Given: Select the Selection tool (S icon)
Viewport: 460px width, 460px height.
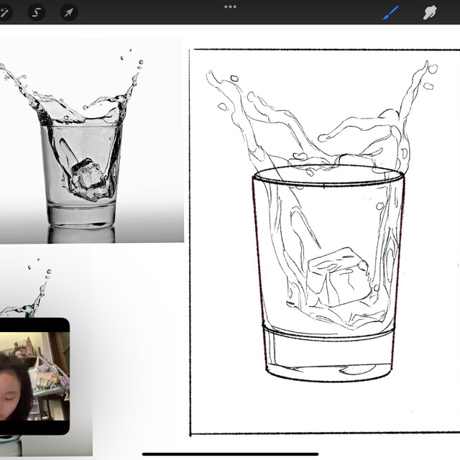Looking at the screenshot, I should pyautogui.click(x=37, y=12).
